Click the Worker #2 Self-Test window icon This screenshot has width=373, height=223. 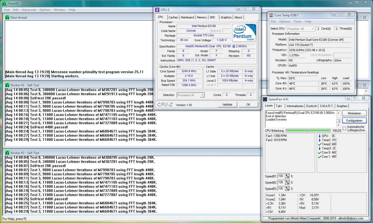point(7,153)
